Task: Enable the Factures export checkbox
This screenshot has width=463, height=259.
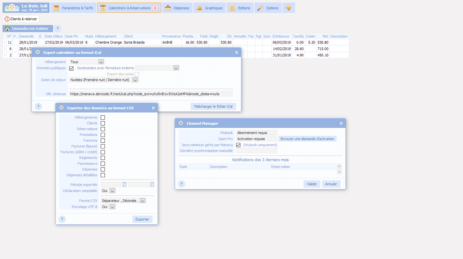Action: 103,141
